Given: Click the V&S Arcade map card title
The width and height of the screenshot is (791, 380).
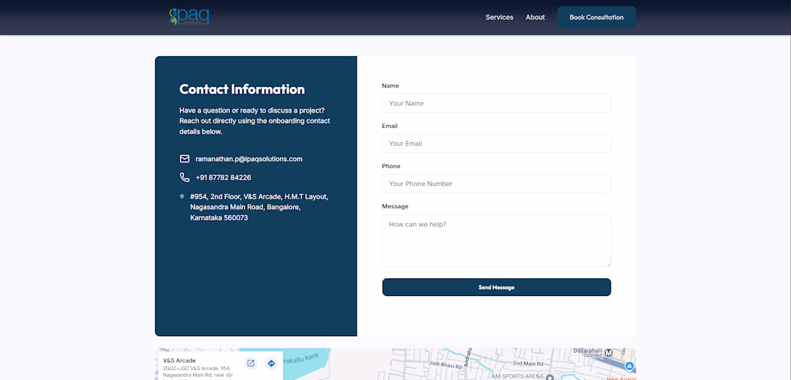Looking at the screenshot, I should pos(179,361).
